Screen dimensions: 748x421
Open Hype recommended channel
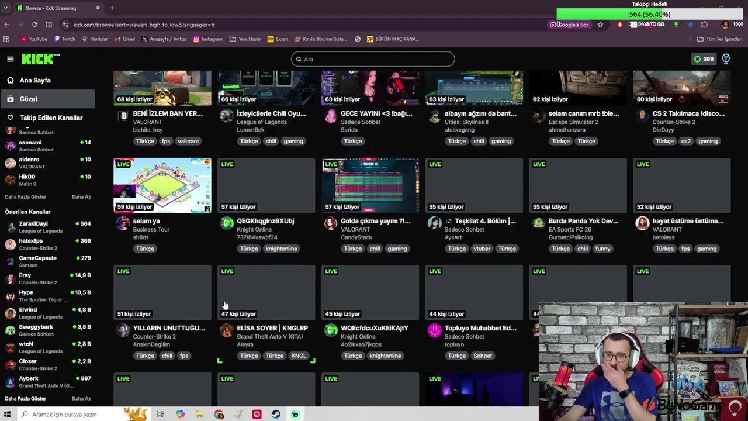pos(48,296)
